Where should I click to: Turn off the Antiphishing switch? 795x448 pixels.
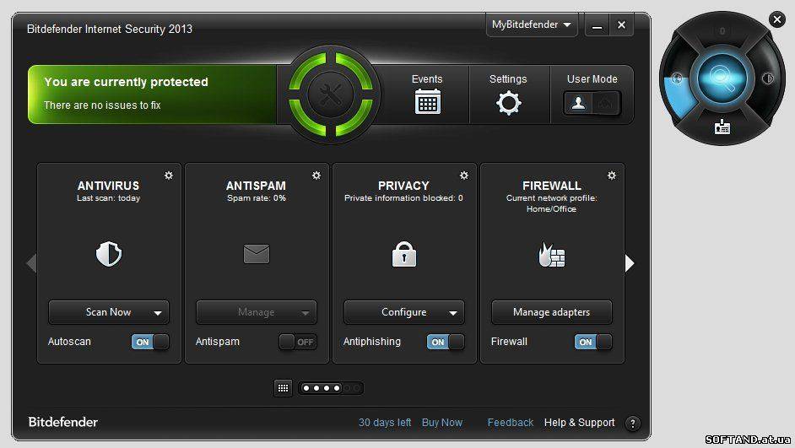tap(445, 342)
